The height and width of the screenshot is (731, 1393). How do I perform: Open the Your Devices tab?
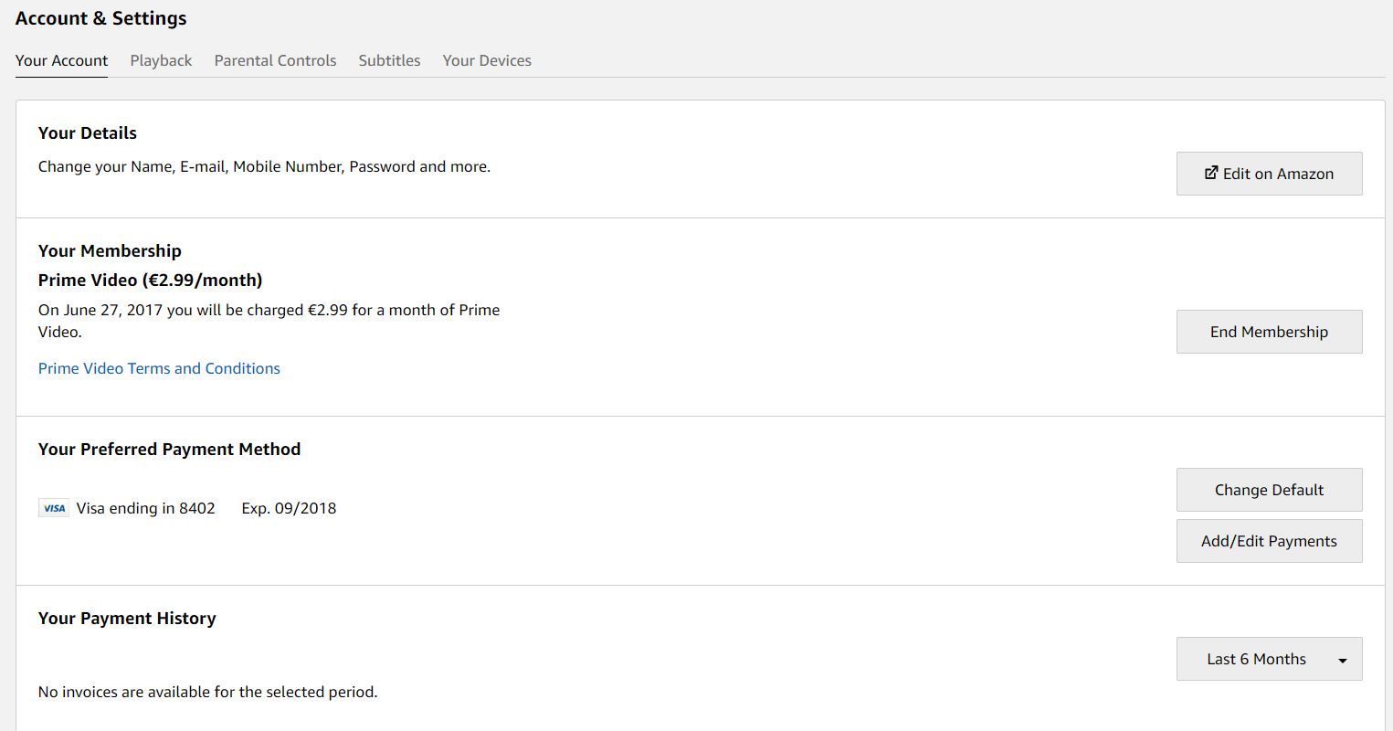[x=487, y=60]
